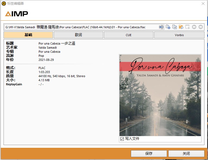Screen dimensions: 208x160
Task: Click the greyed window with down-arrow icon
Action: tap(187, 27)
